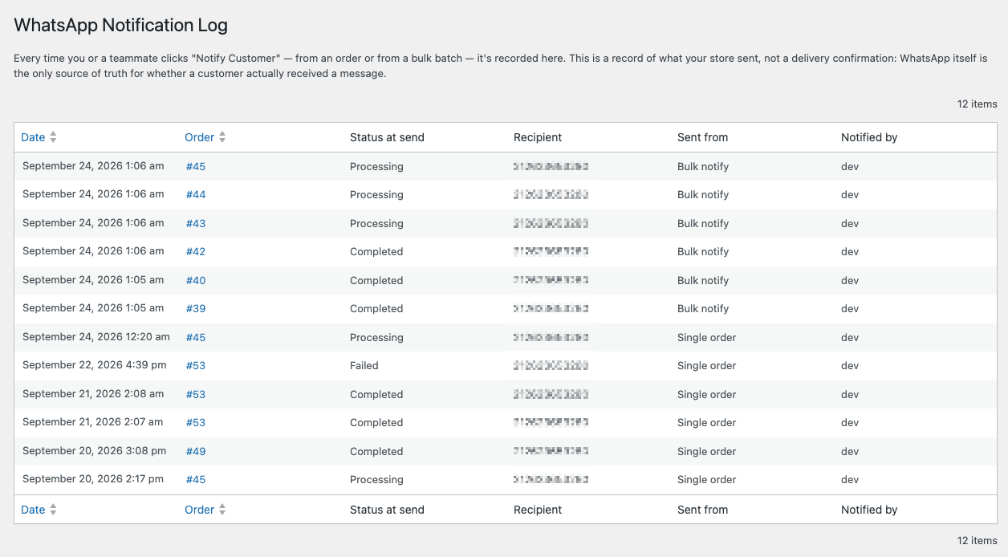Open order #53 in the 2:08 am row
Image resolution: width=1008 pixels, height=557 pixels.
[x=196, y=394]
